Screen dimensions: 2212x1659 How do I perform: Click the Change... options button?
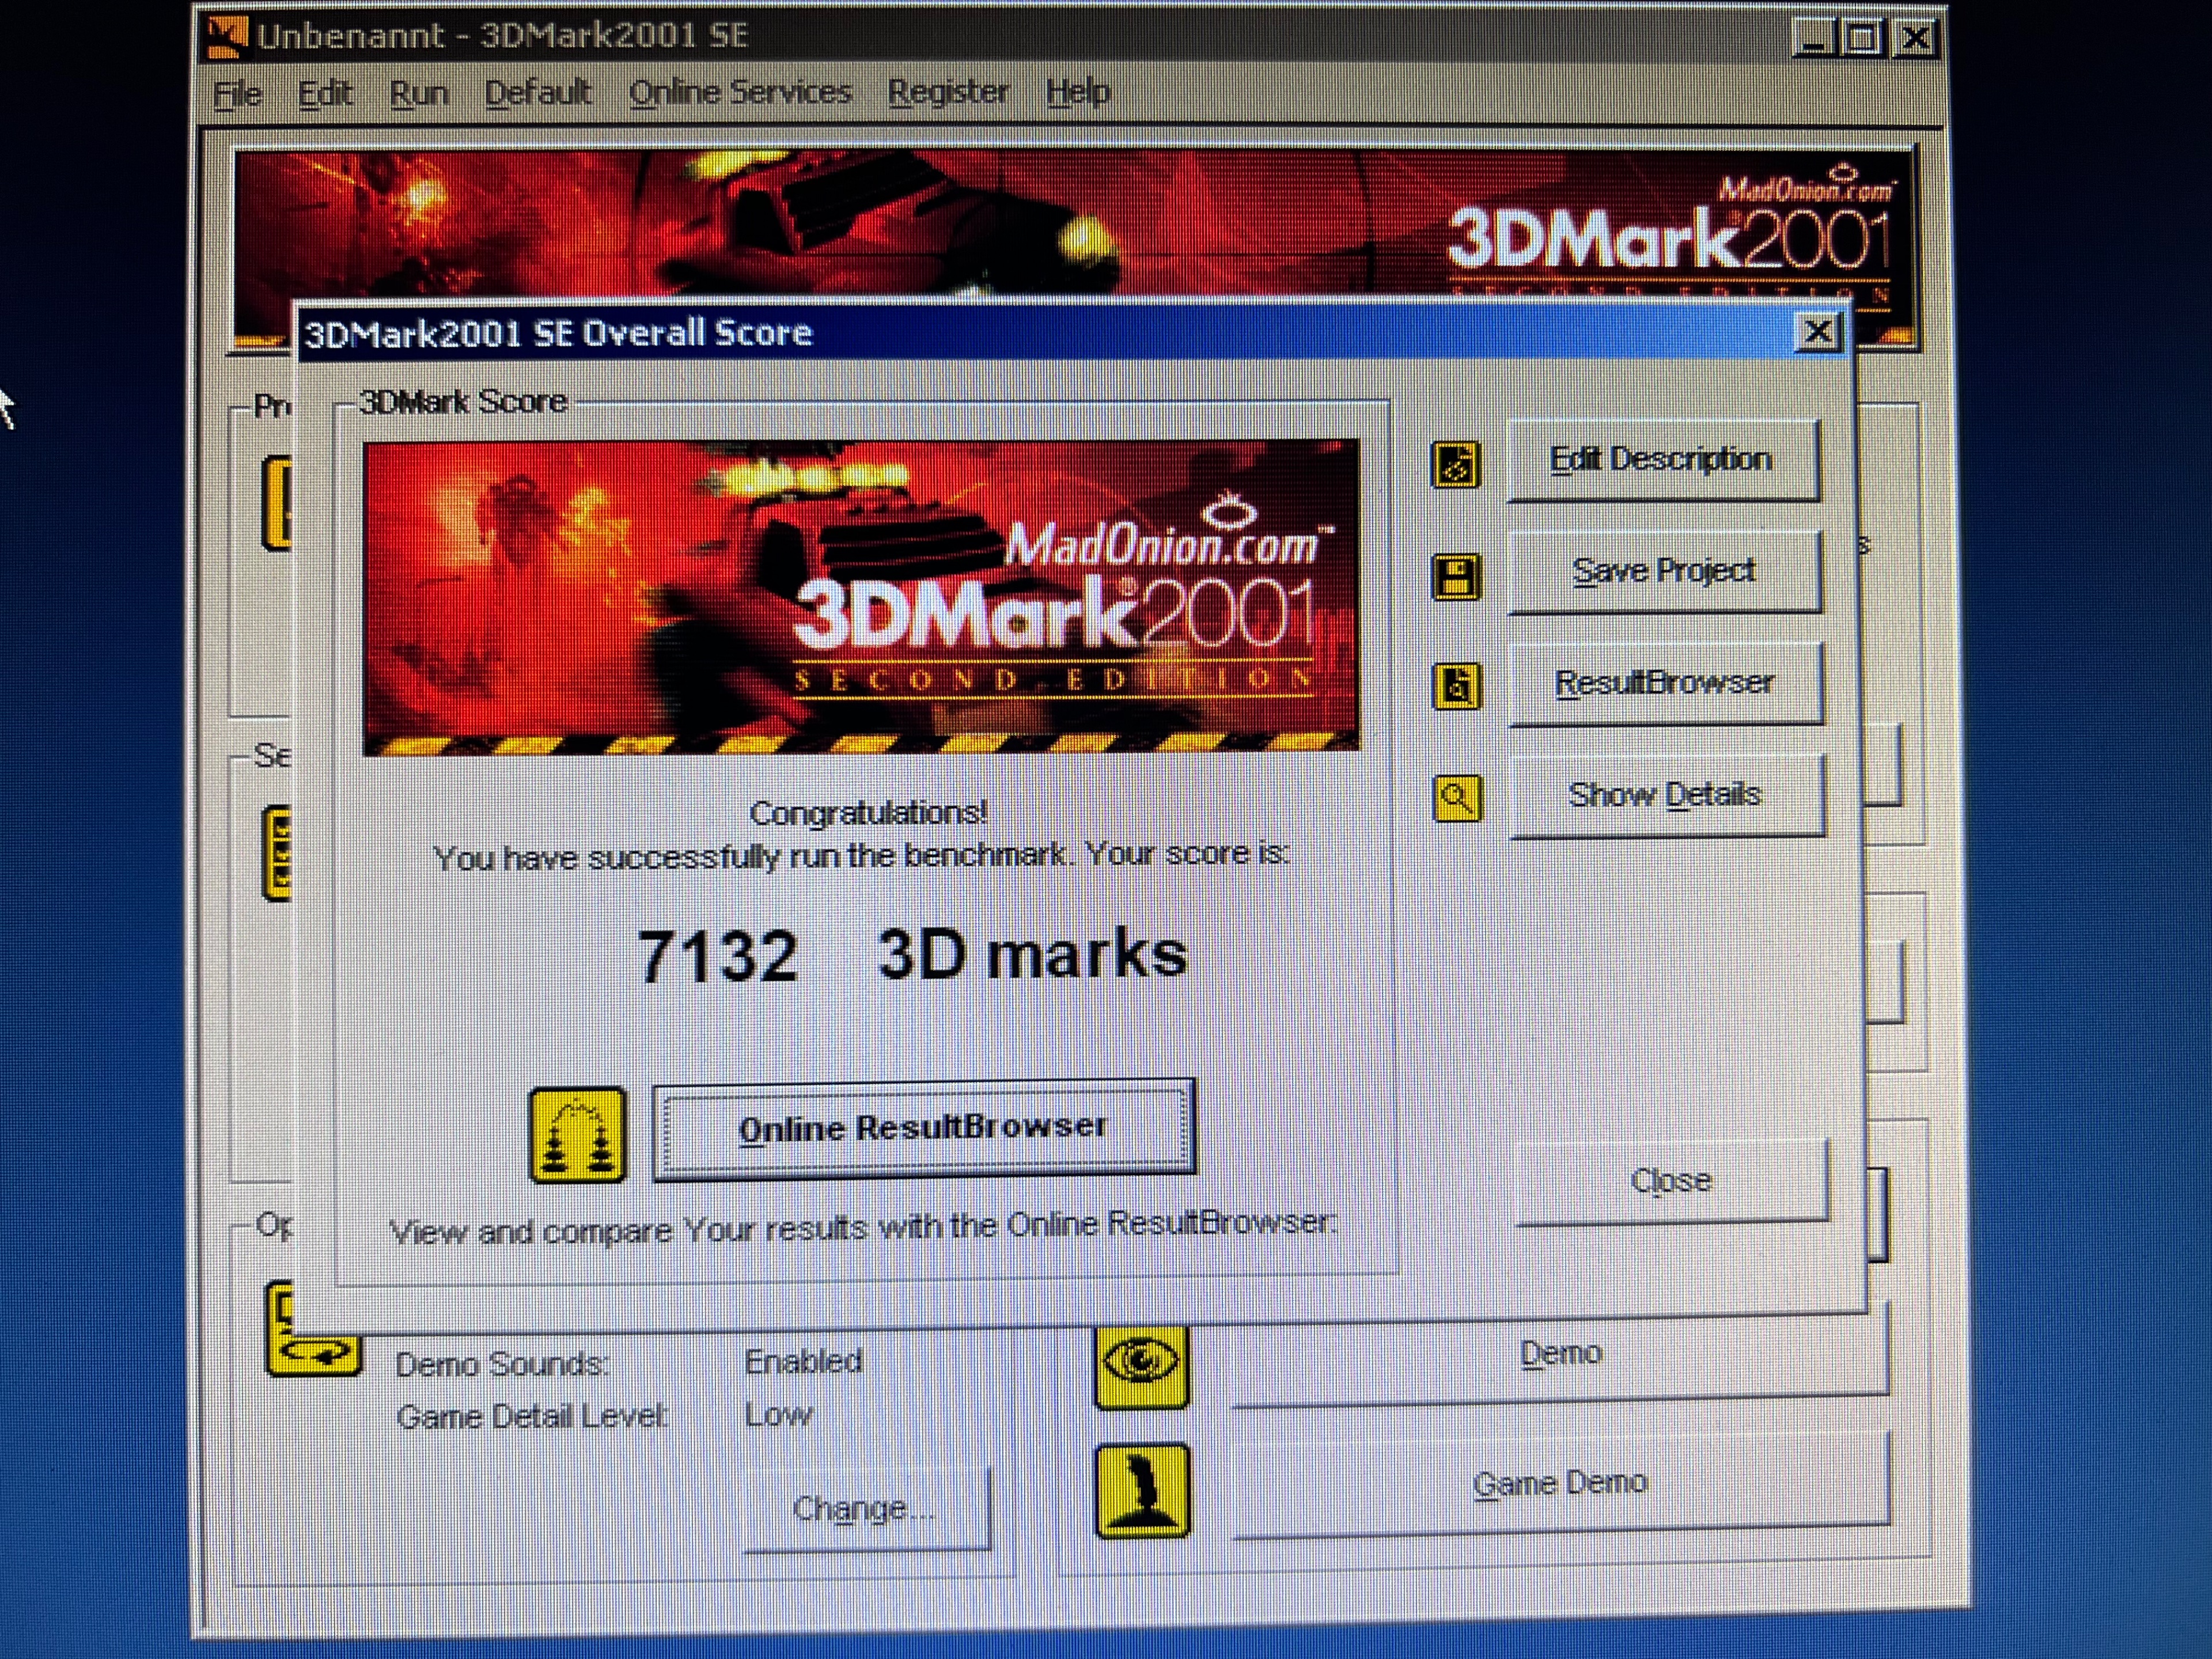click(x=865, y=1508)
